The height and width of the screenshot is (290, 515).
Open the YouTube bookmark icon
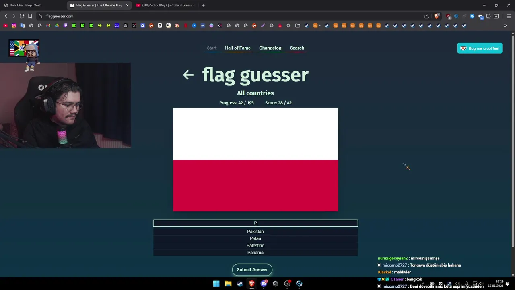coord(5,26)
